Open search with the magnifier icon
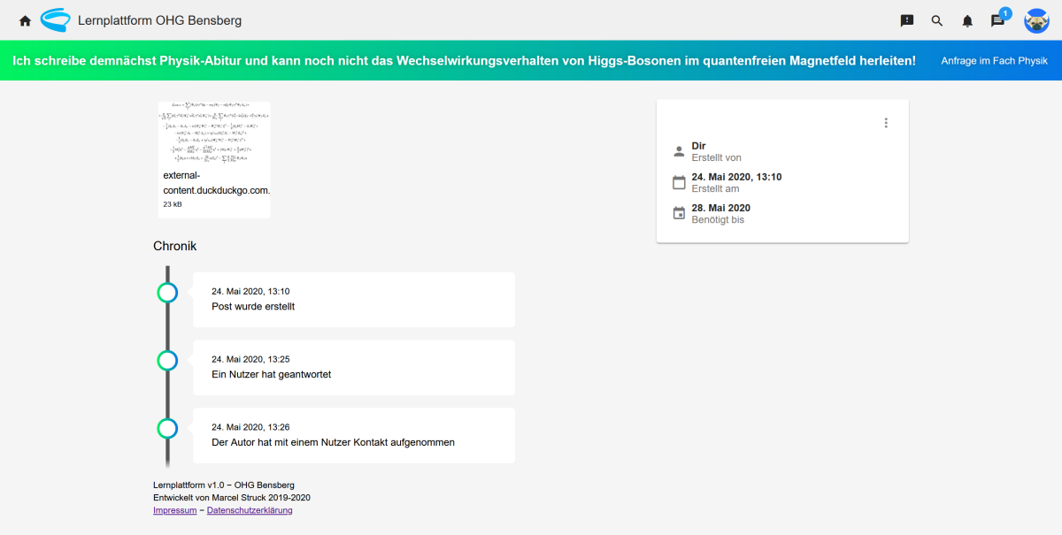This screenshot has height=535, width=1062. point(937,20)
